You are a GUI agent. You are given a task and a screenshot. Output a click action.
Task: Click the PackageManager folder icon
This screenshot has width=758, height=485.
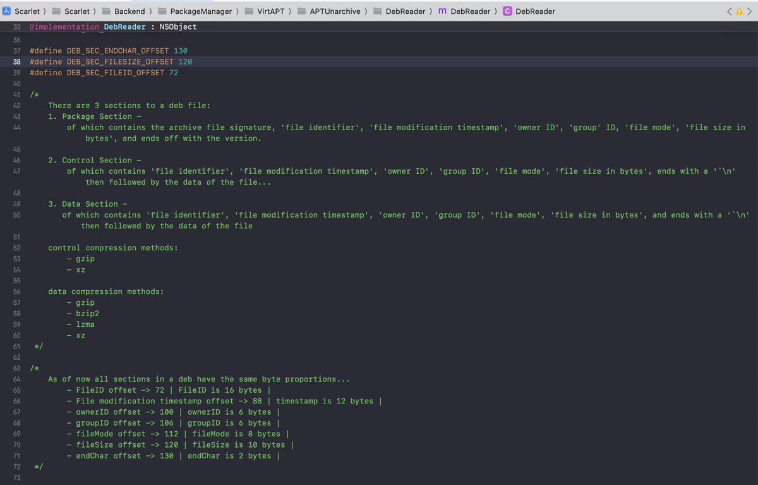click(162, 11)
